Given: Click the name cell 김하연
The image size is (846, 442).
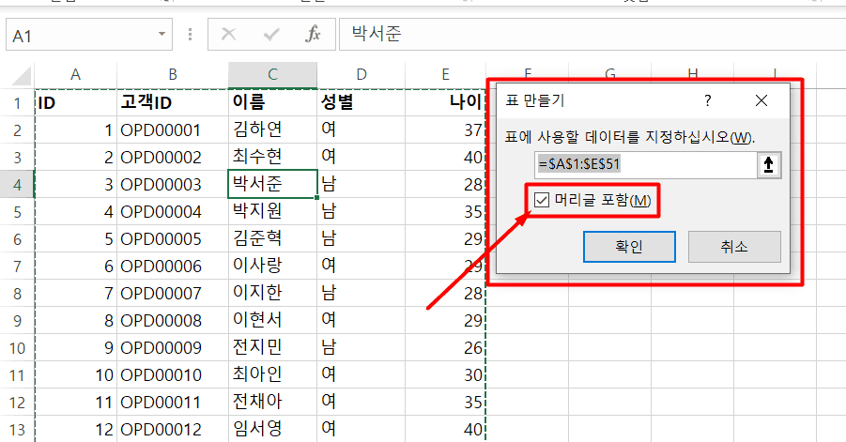Looking at the screenshot, I should (272, 130).
